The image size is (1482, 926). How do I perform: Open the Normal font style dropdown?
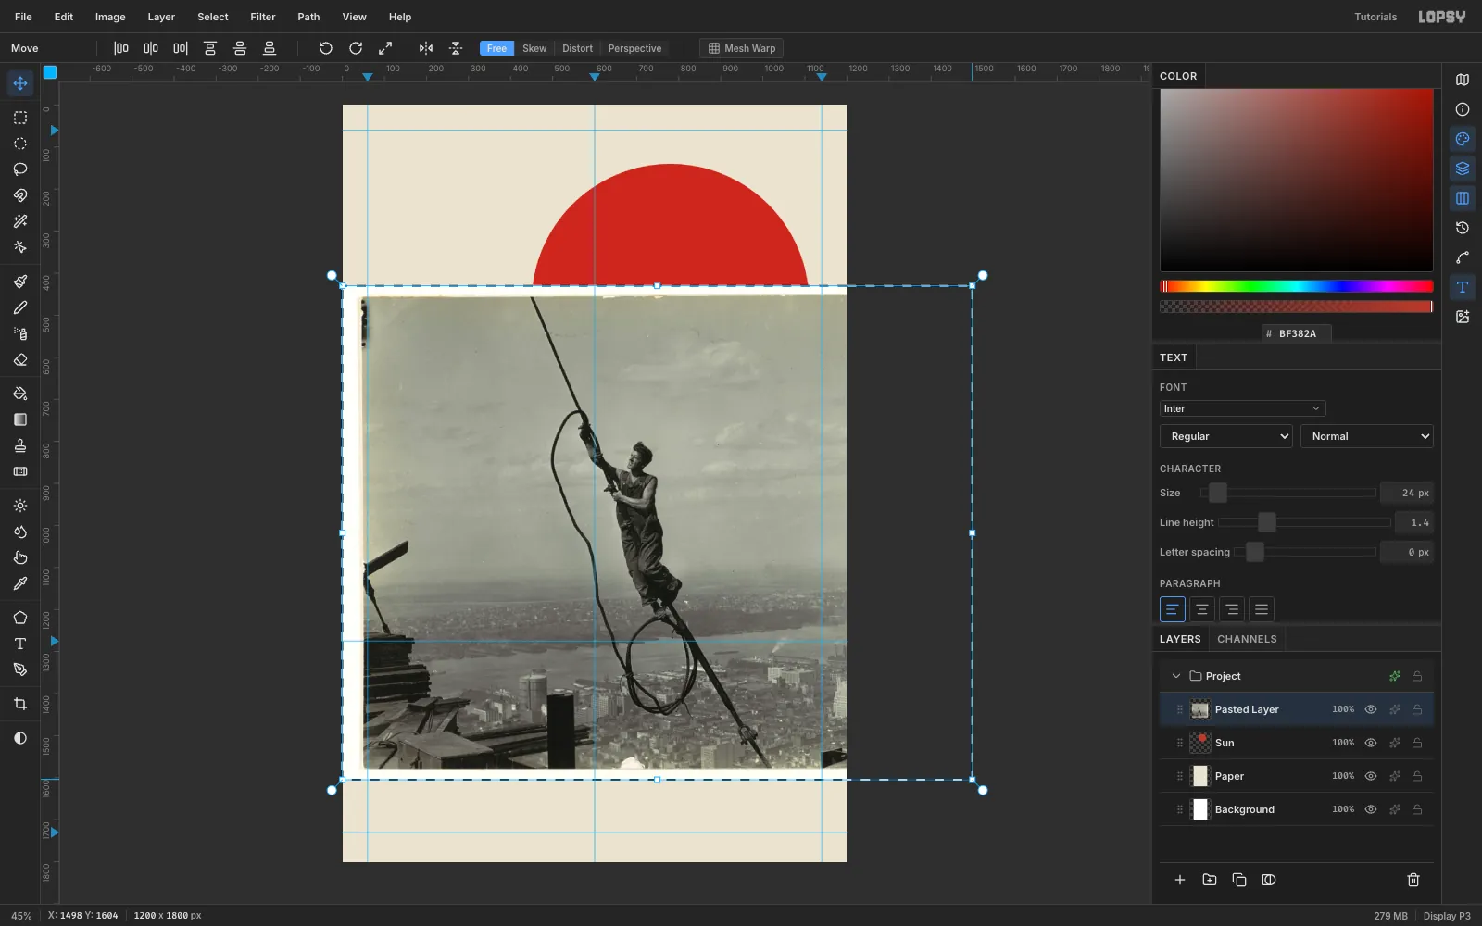pos(1367,436)
